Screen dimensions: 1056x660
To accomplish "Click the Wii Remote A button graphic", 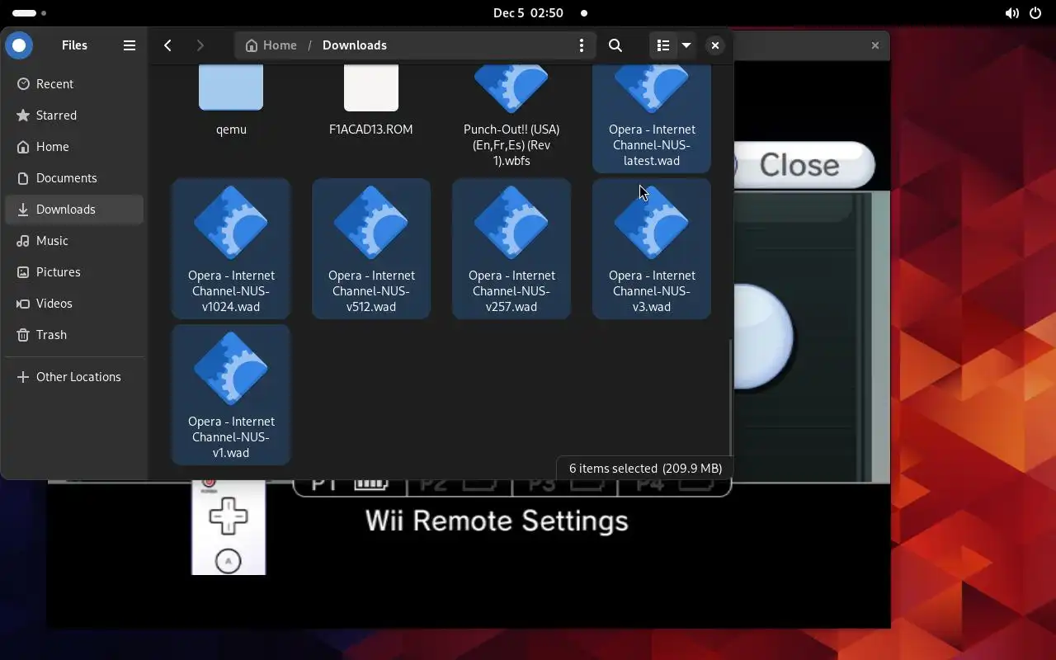I will [229, 562].
